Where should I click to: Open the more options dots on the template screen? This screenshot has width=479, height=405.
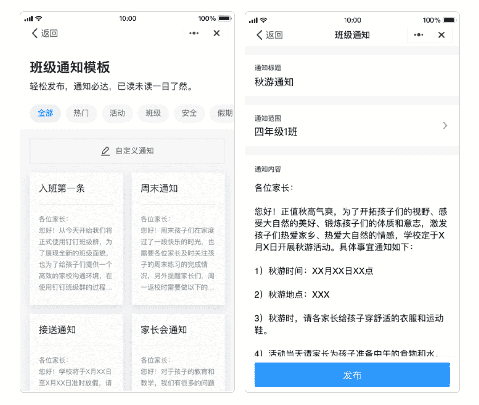tap(194, 33)
